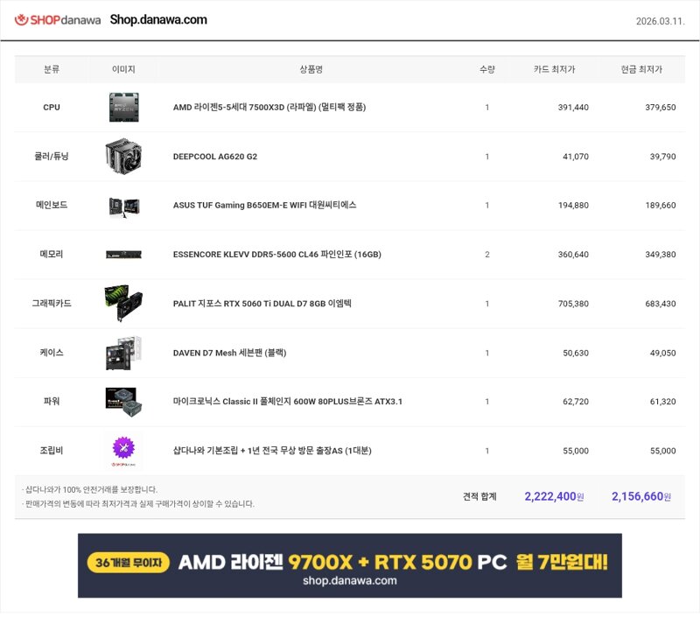Click the KLEVV memory stick image
The width and height of the screenshot is (700, 617).
(x=123, y=255)
